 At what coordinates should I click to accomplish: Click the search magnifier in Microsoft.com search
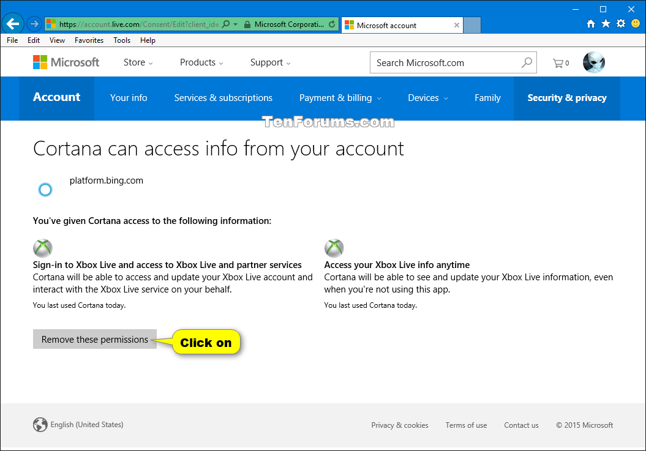[x=527, y=62]
